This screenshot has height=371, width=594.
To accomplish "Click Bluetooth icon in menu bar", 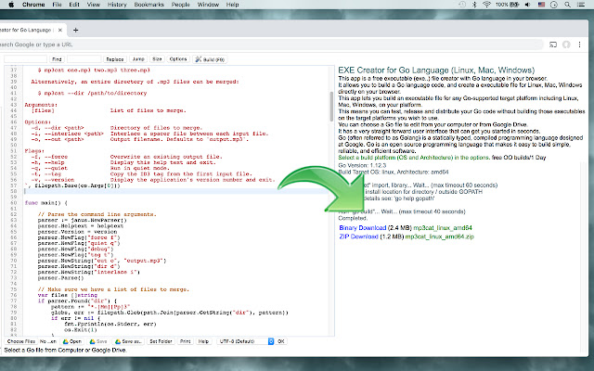I will (x=474, y=5).
